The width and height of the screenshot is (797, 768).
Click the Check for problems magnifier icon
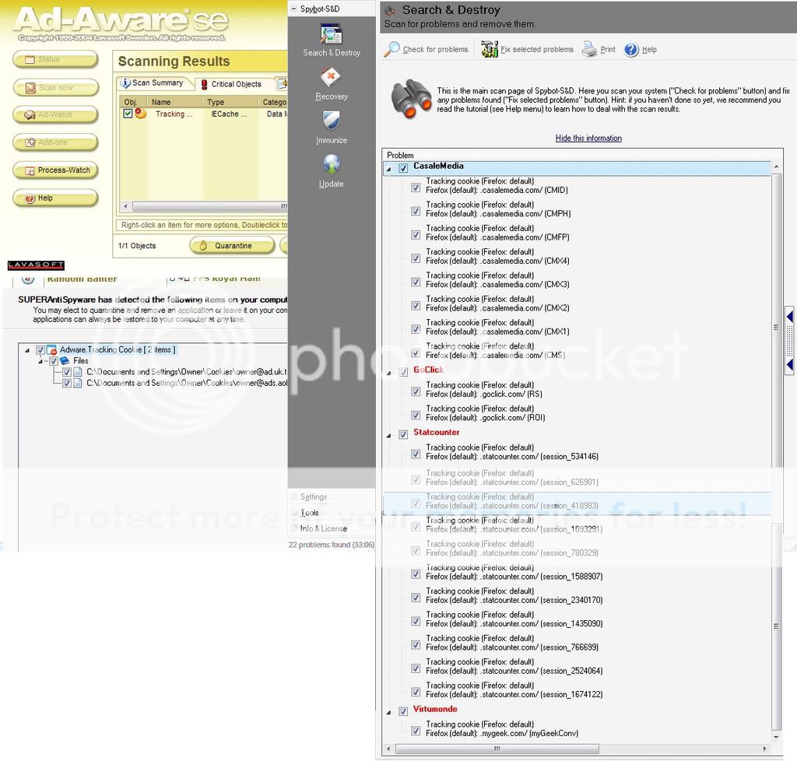point(391,49)
